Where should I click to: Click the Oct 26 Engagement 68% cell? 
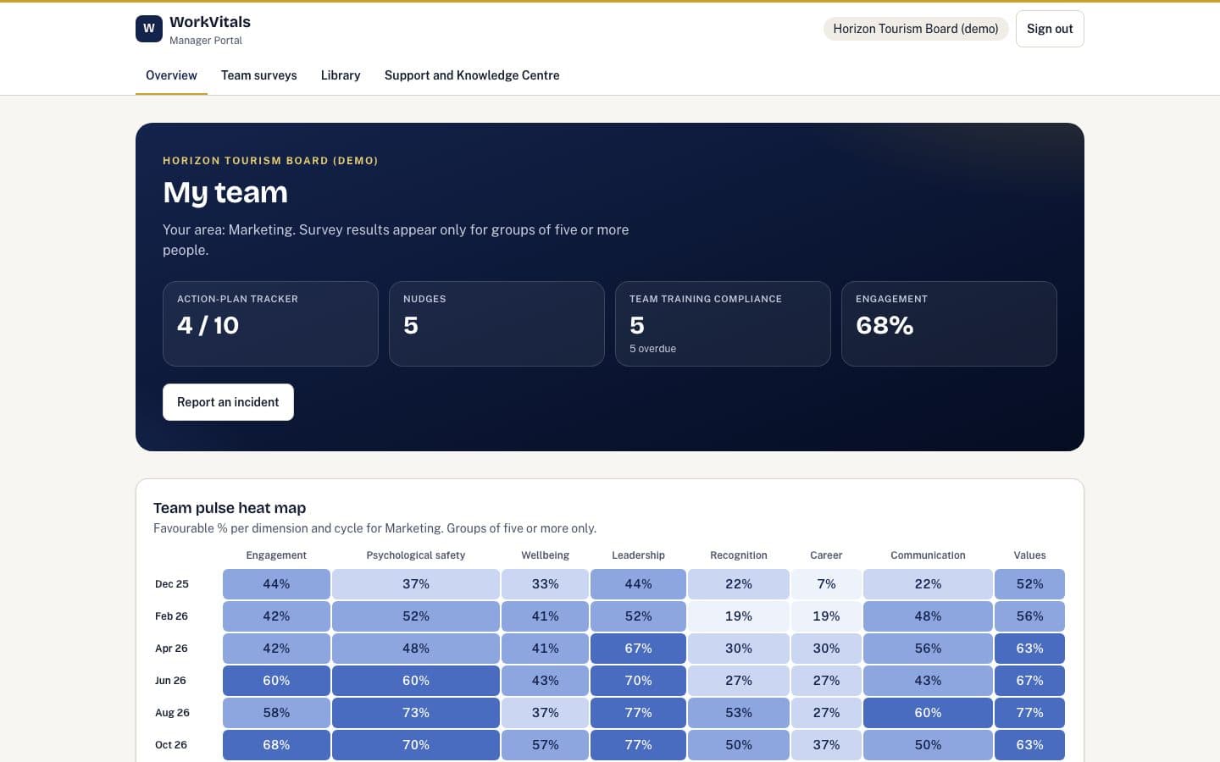click(276, 745)
